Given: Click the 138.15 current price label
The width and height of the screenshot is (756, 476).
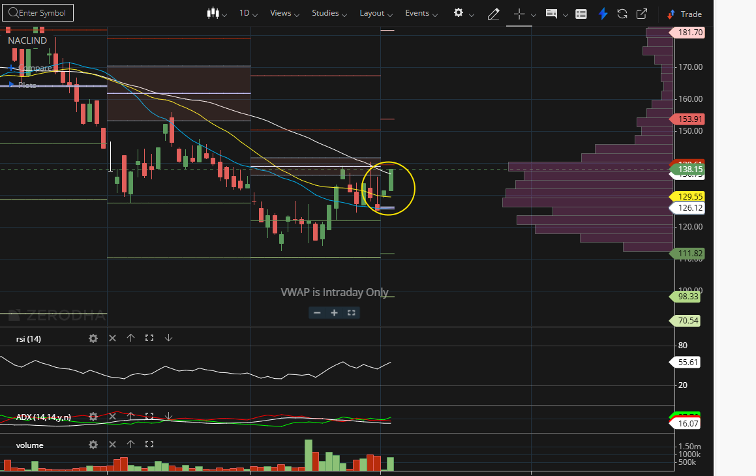Looking at the screenshot, I should (x=688, y=169).
